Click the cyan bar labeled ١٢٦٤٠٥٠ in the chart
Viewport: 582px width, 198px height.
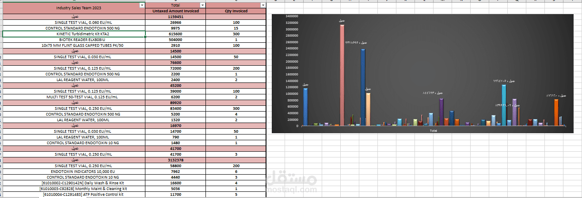click(x=504, y=105)
